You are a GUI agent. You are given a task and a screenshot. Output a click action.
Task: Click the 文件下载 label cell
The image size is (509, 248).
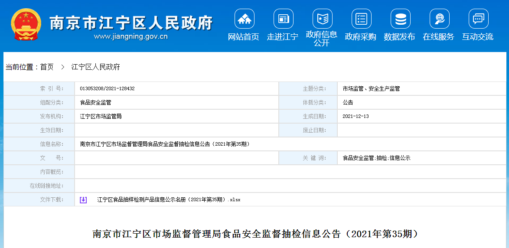39,199
